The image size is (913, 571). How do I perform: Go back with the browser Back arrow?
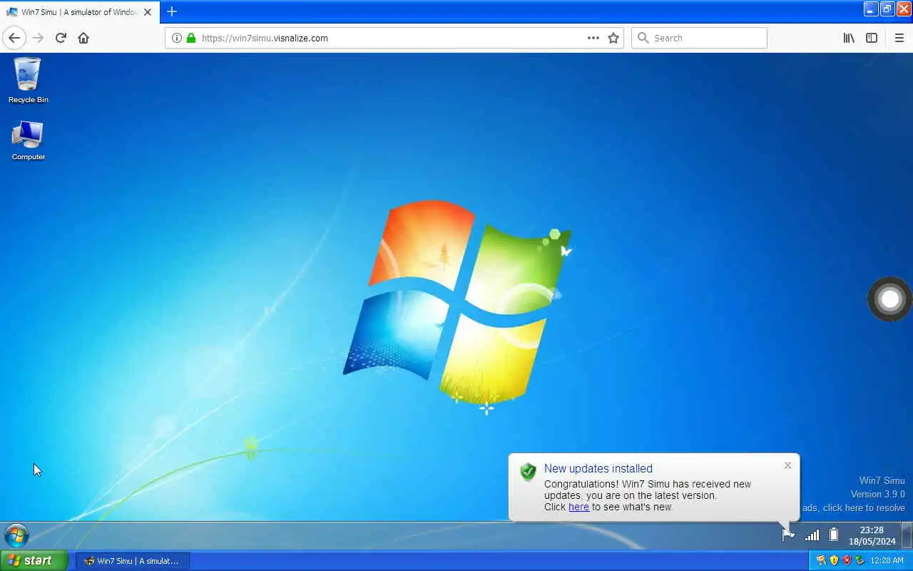pos(14,38)
